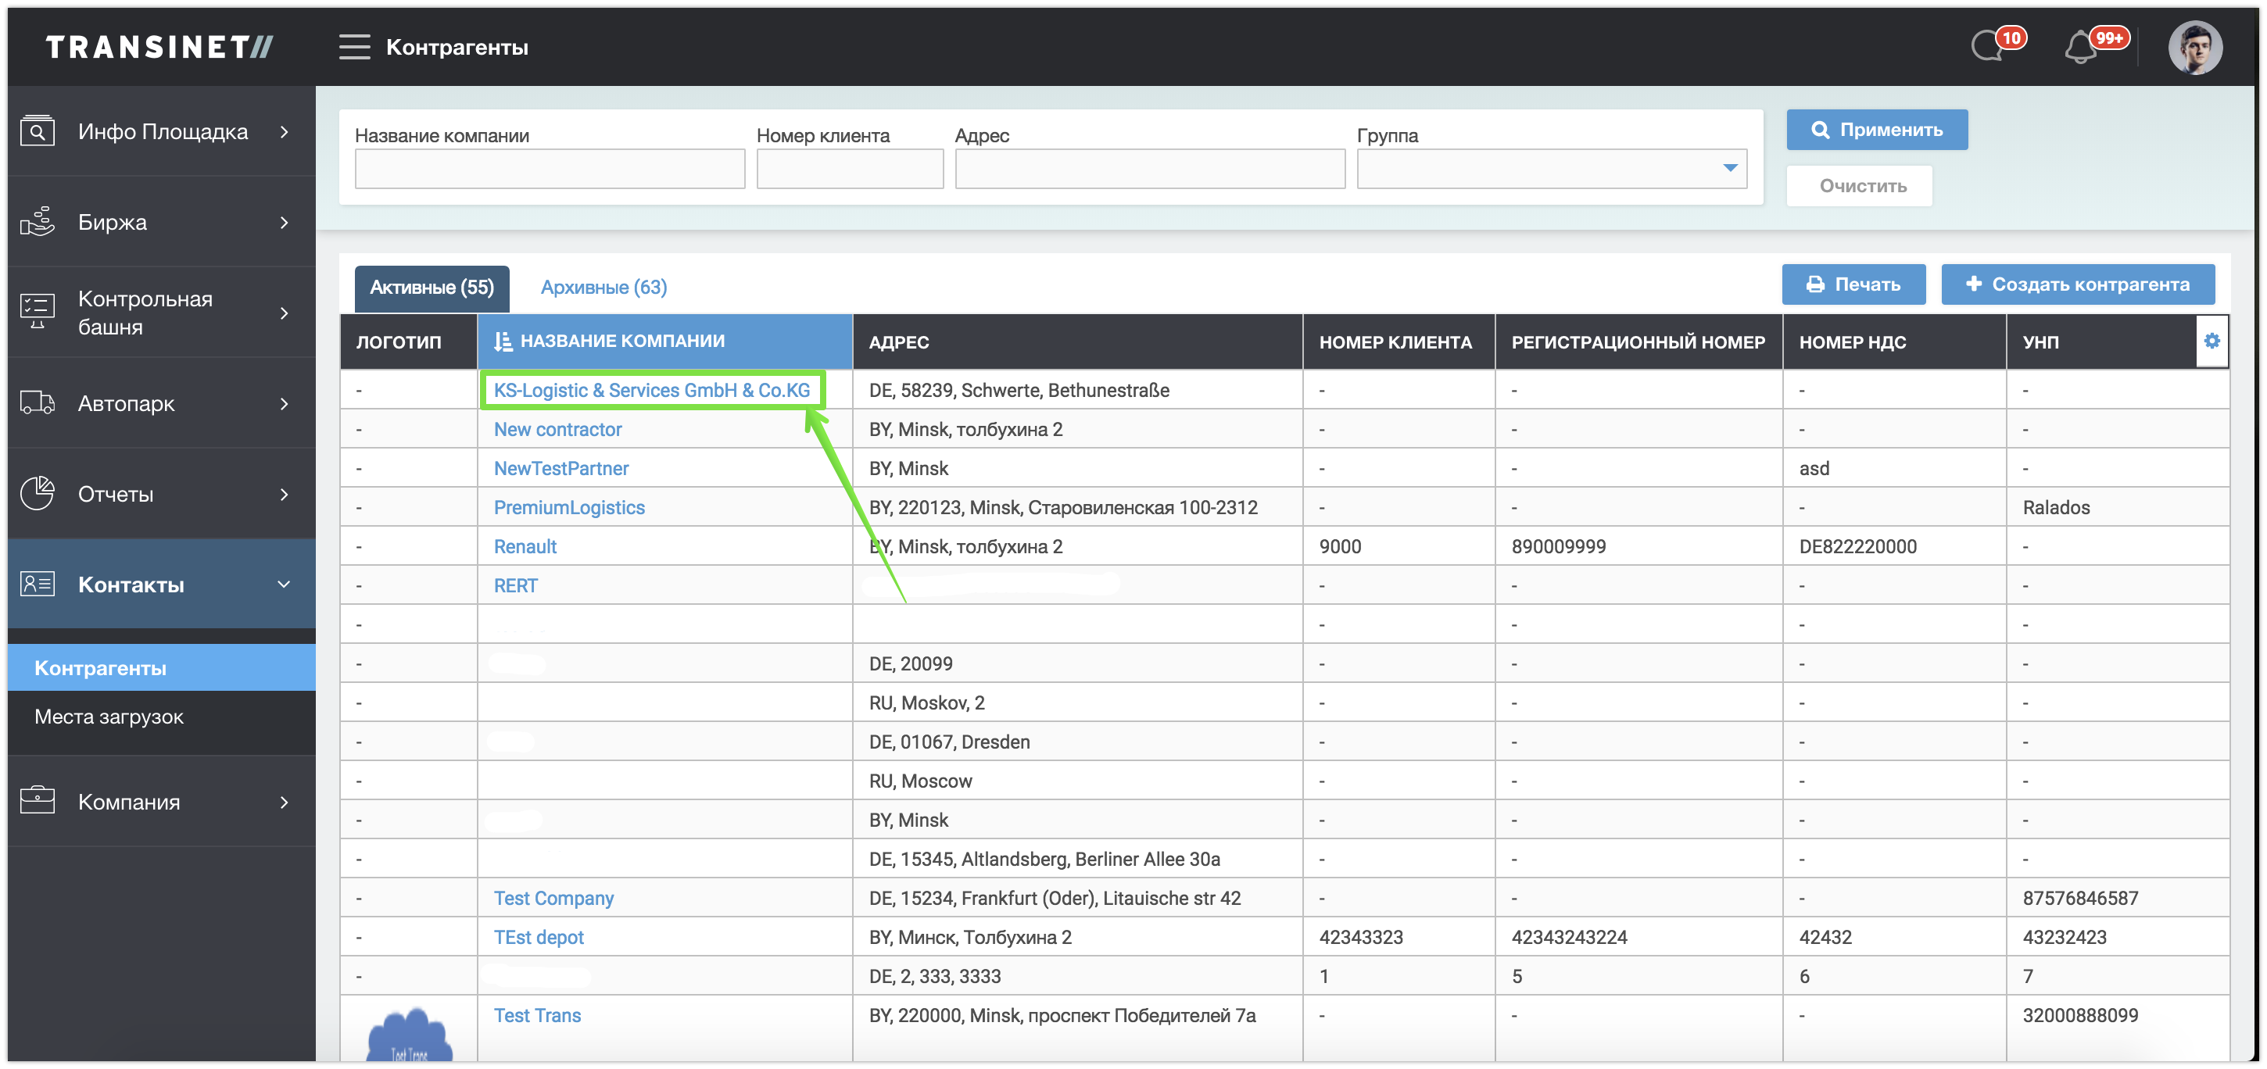
Task: Focus the Название компании input field
Action: 549,168
